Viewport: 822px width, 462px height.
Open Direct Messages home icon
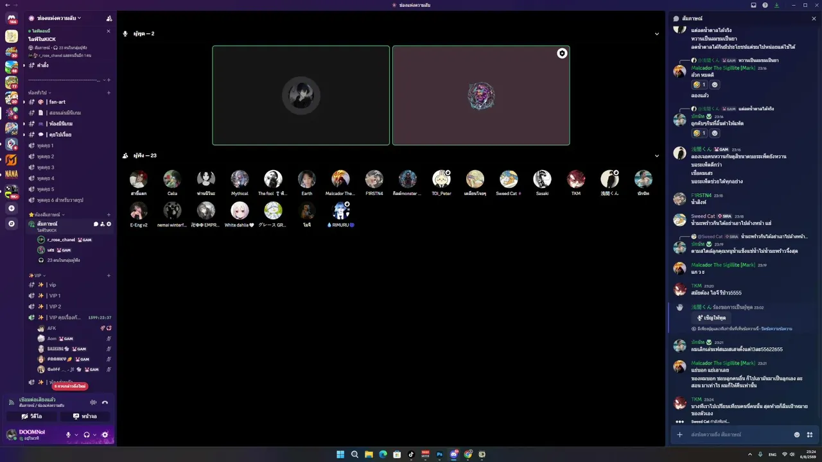12,19
